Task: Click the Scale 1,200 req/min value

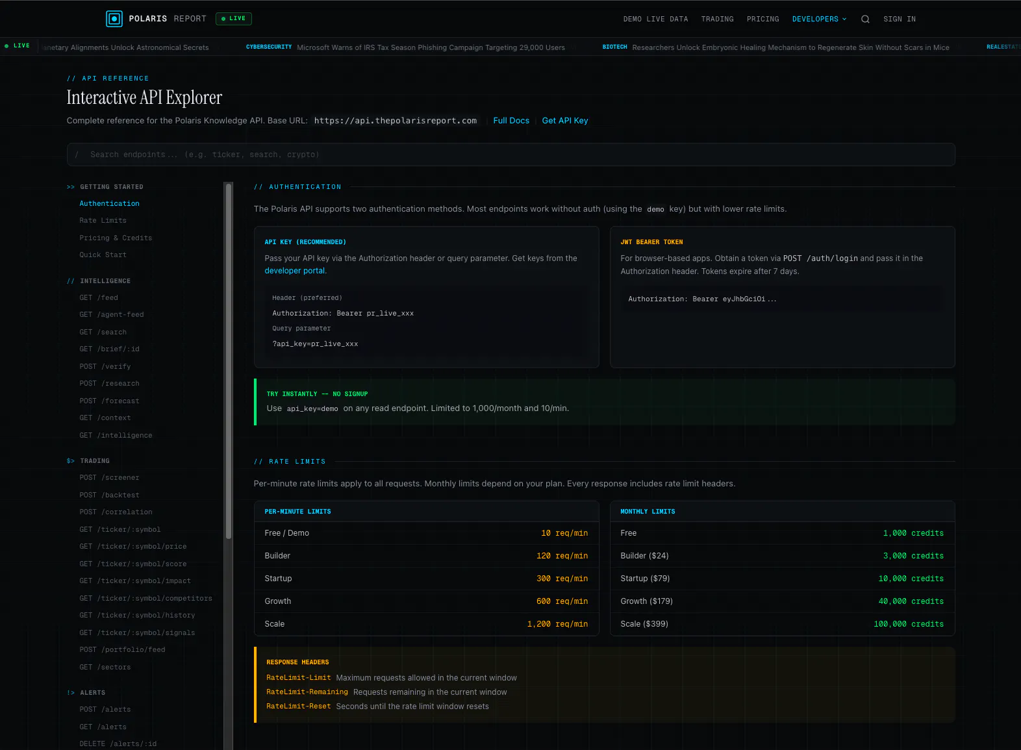Action: click(x=557, y=624)
